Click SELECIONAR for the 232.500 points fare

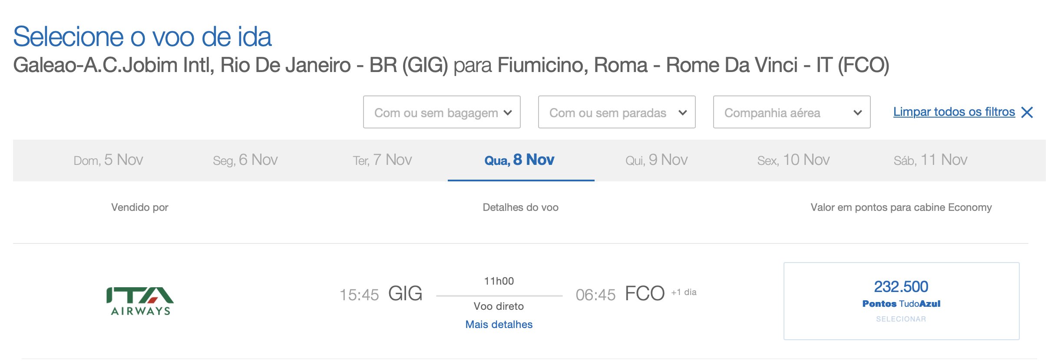(901, 319)
